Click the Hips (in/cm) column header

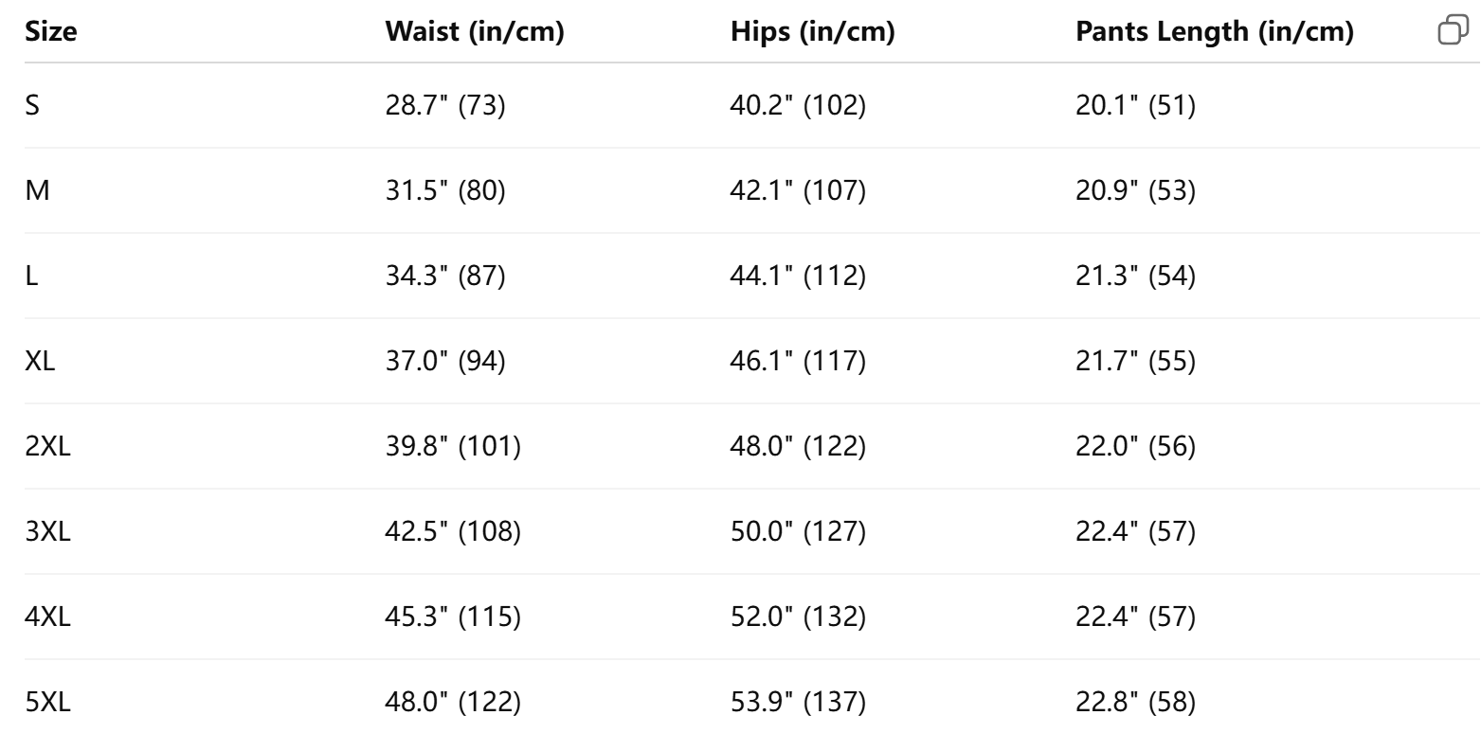coord(812,31)
